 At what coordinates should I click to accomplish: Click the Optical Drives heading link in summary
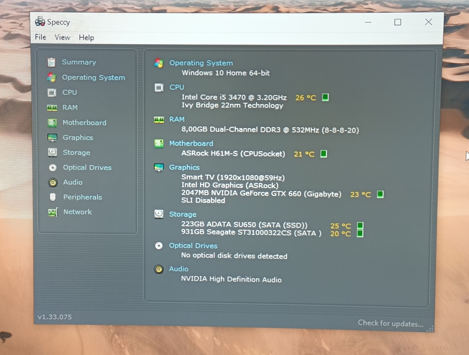click(193, 246)
